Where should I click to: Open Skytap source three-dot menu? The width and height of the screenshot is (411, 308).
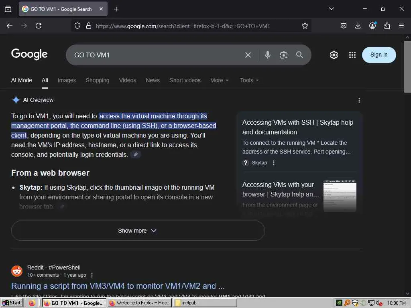274,163
